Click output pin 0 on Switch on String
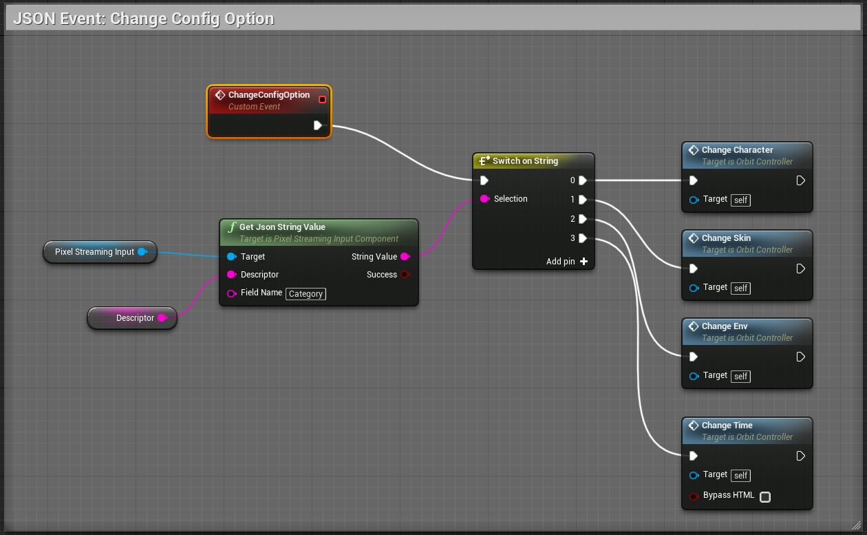The image size is (867, 535). coord(583,180)
